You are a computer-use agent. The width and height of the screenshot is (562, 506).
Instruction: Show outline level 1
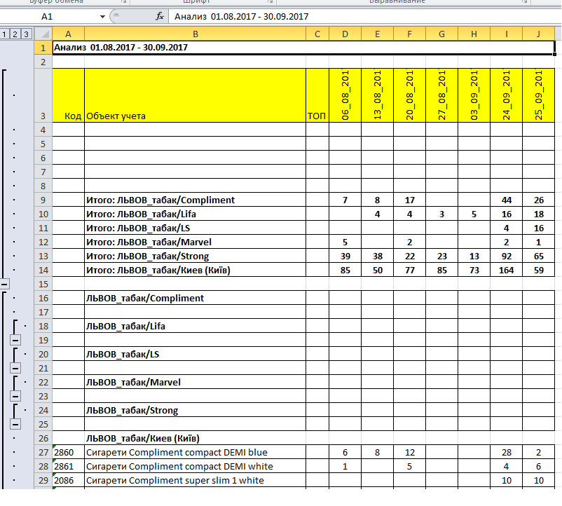point(4,34)
